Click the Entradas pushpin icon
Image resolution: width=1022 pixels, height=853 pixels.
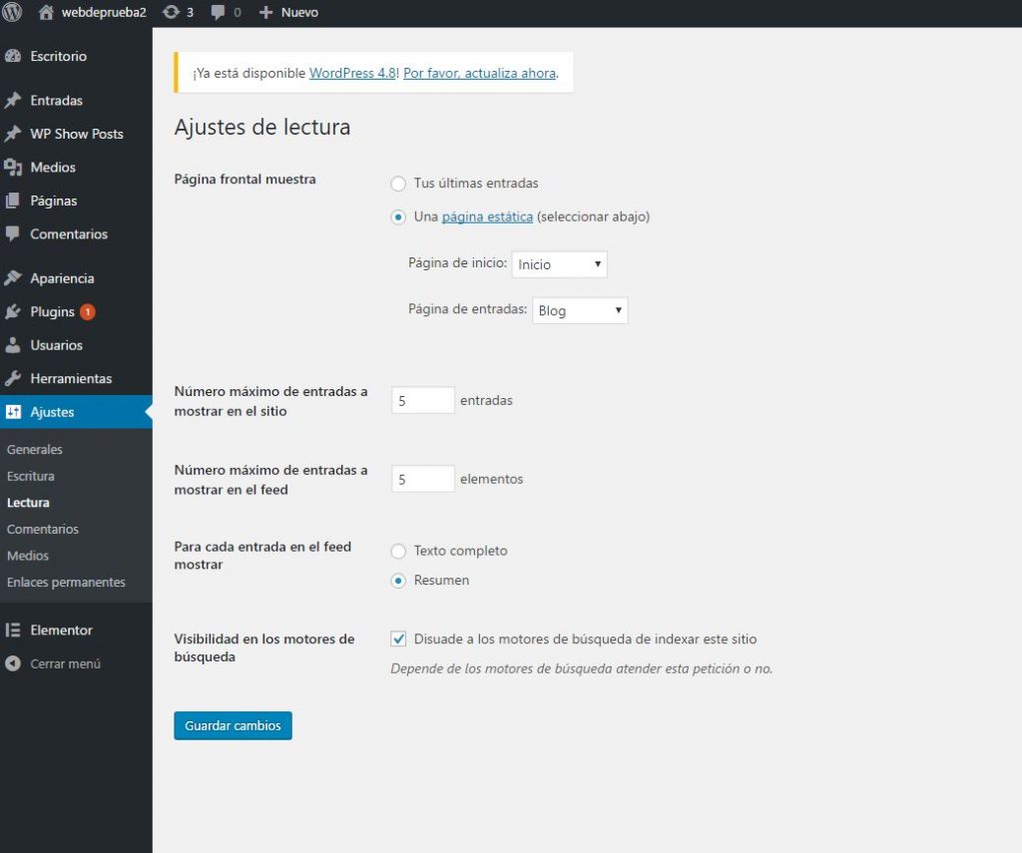[13, 101]
